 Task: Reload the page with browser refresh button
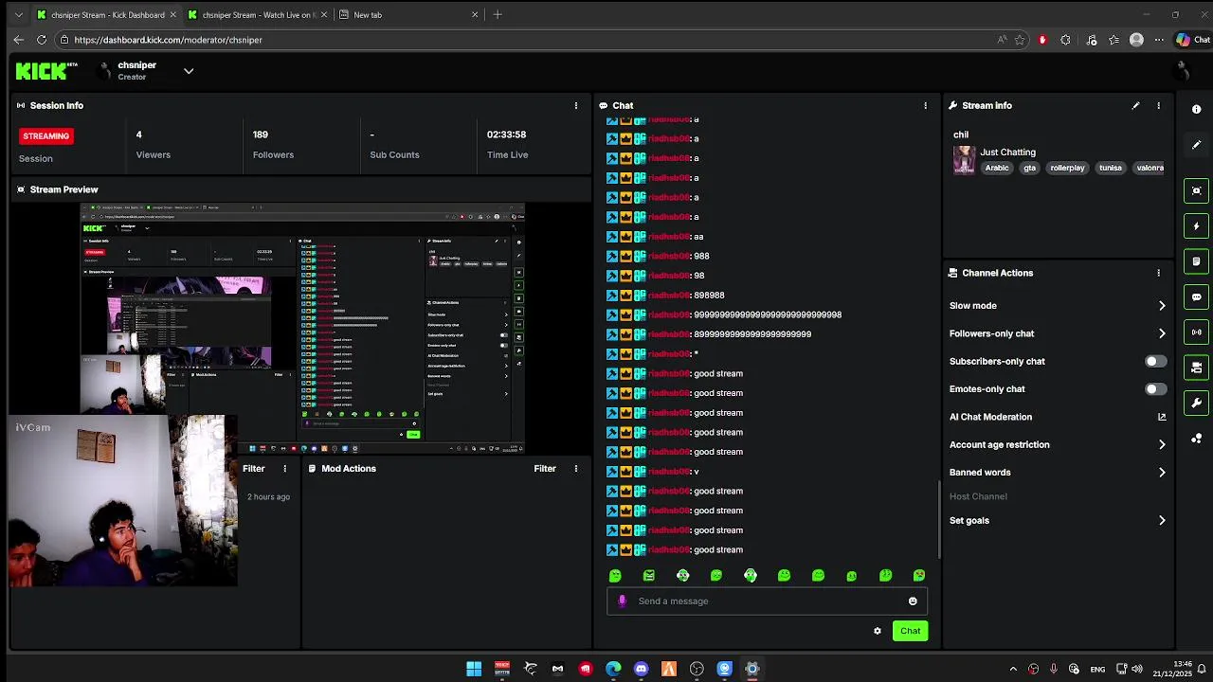click(x=42, y=40)
